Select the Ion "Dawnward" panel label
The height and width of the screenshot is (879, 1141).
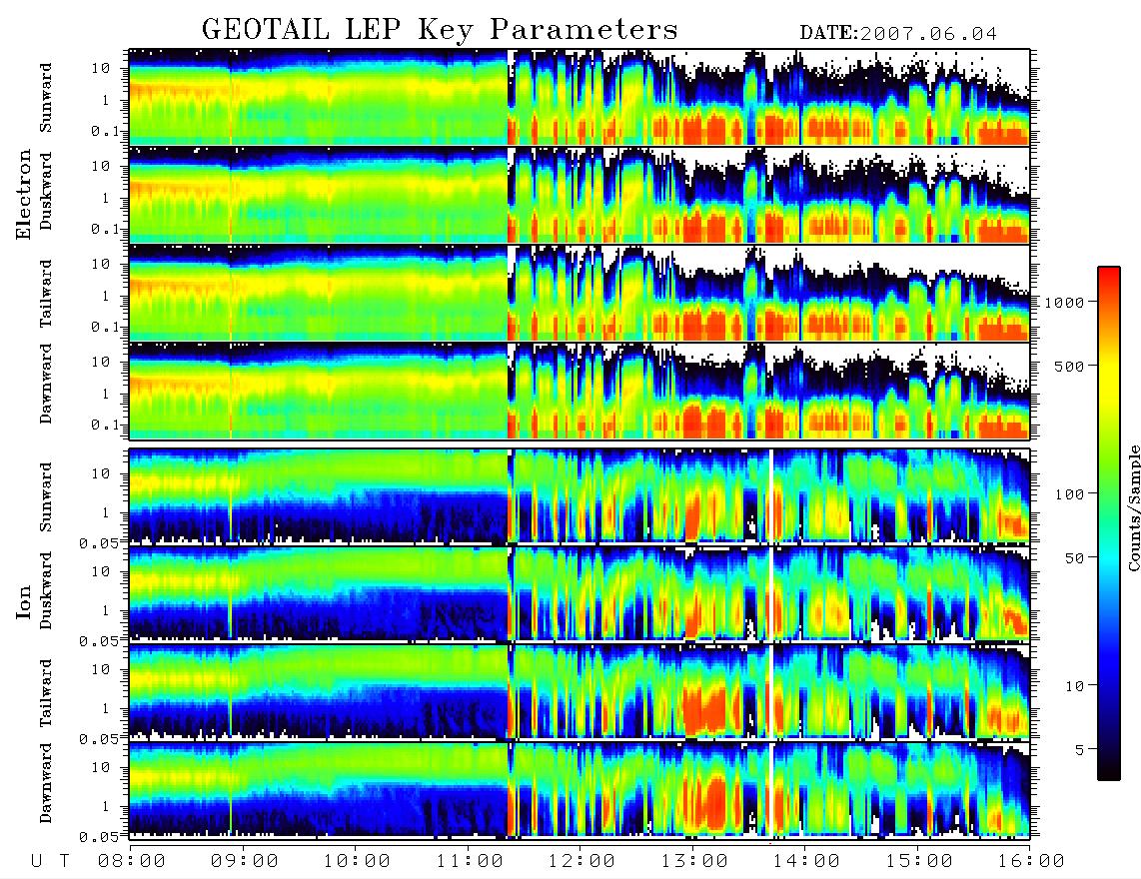click(x=46, y=783)
